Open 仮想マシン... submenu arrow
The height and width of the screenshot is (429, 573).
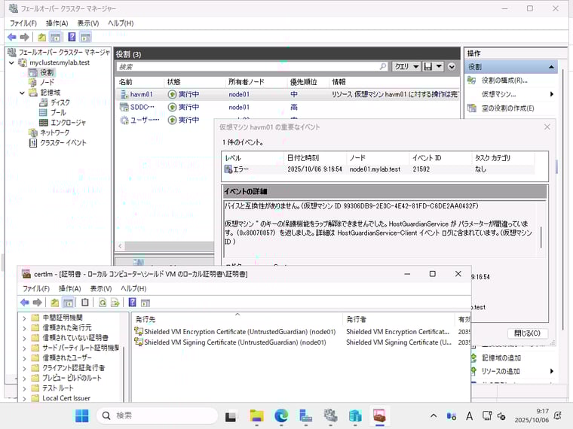[x=551, y=94]
